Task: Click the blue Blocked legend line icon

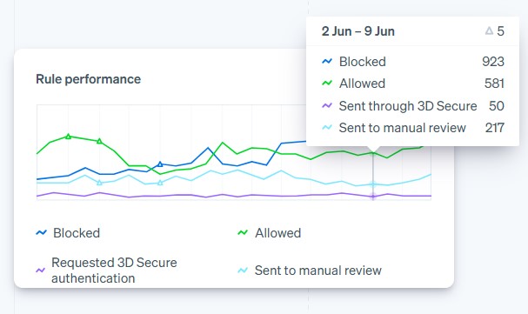Action: (x=41, y=232)
